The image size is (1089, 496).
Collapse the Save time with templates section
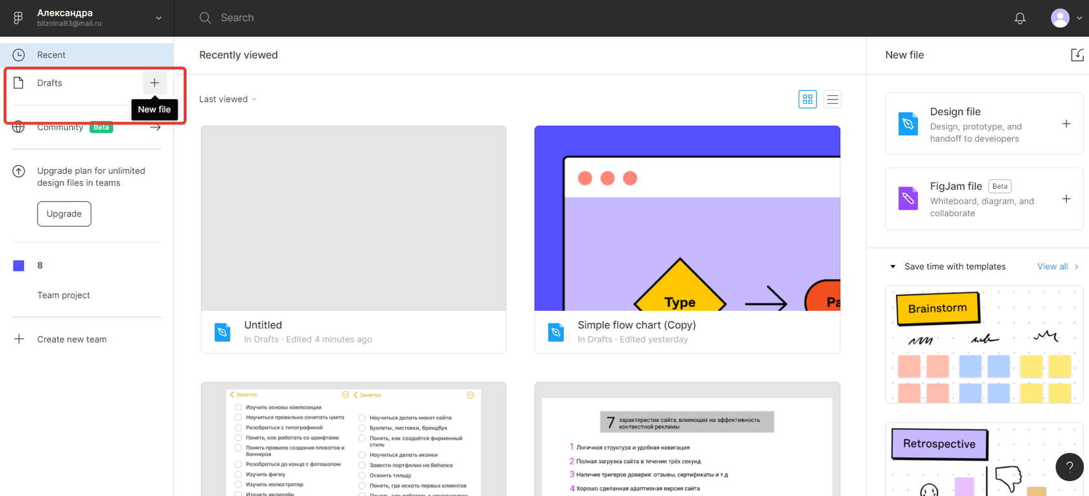tap(893, 267)
